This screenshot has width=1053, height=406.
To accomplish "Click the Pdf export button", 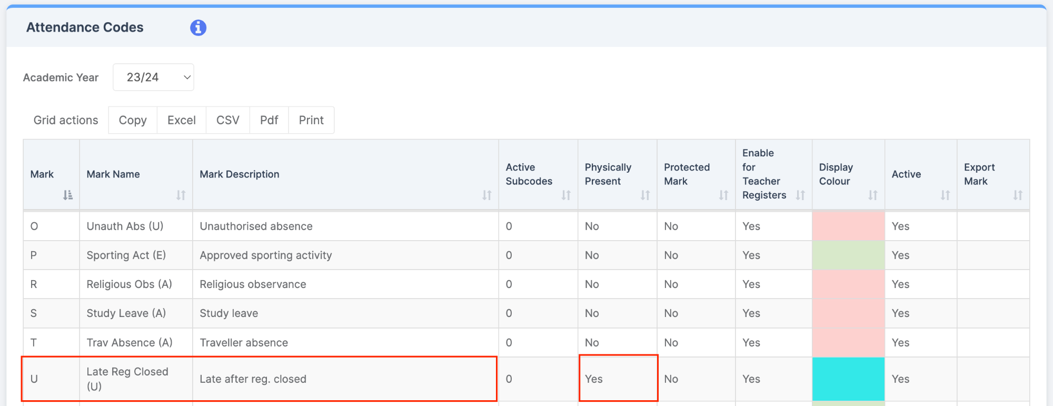I will coord(269,120).
